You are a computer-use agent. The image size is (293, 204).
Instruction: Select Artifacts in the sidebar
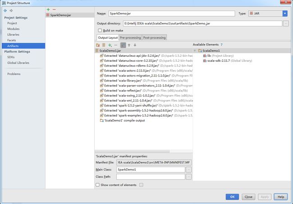pyautogui.click(x=23, y=46)
